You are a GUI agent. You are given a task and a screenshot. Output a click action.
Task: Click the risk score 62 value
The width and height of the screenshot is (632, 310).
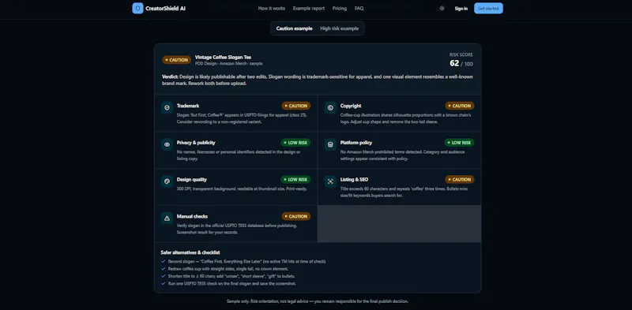click(454, 63)
